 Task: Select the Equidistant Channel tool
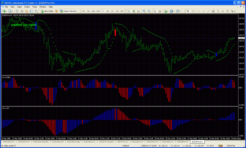213,11
